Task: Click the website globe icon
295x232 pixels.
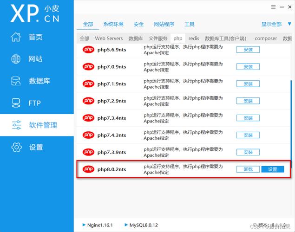Action: (16, 59)
